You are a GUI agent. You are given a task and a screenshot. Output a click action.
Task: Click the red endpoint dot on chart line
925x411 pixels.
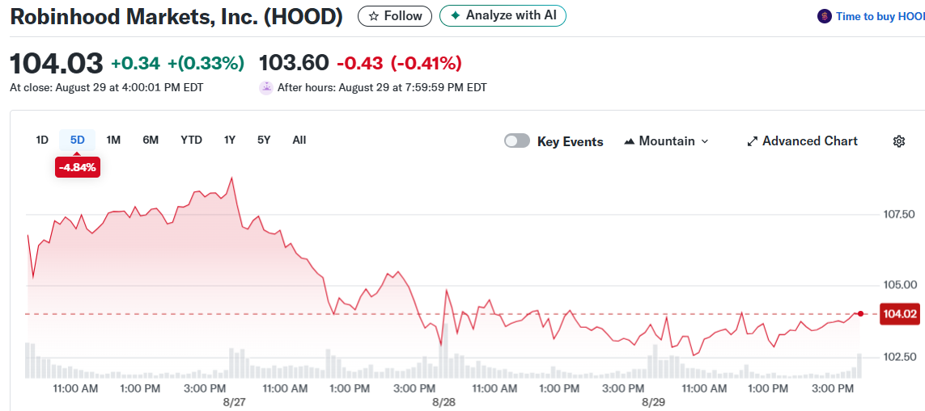(x=861, y=314)
